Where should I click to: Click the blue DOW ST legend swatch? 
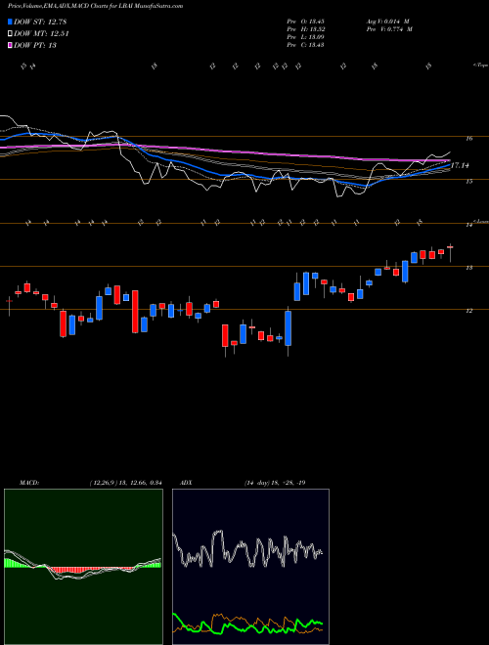[x=10, y=21]
